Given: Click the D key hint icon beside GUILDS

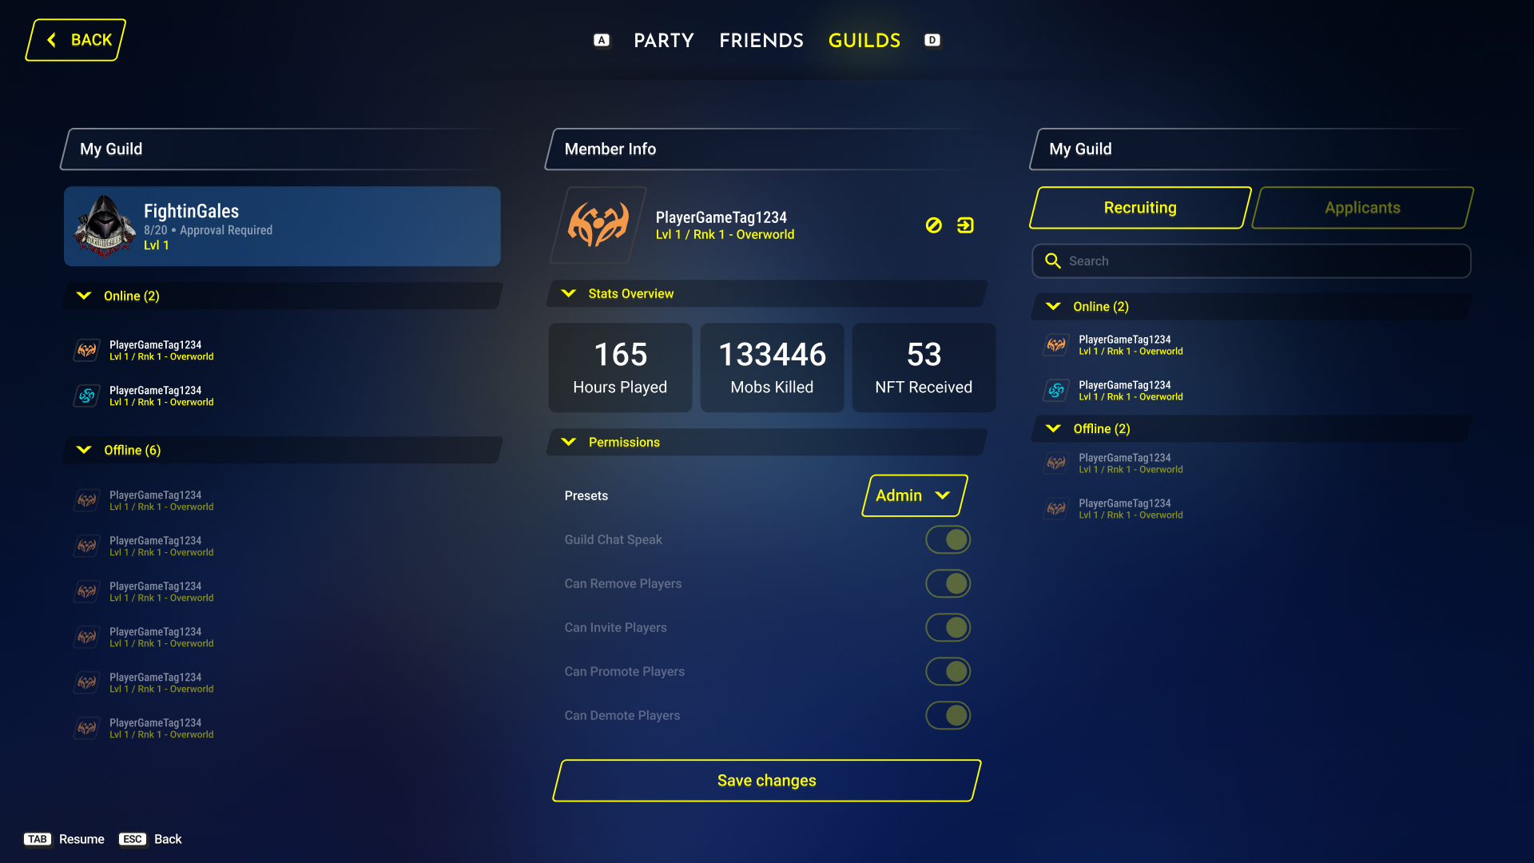Looking at the screenshot, I should click(x=932, y=40).
